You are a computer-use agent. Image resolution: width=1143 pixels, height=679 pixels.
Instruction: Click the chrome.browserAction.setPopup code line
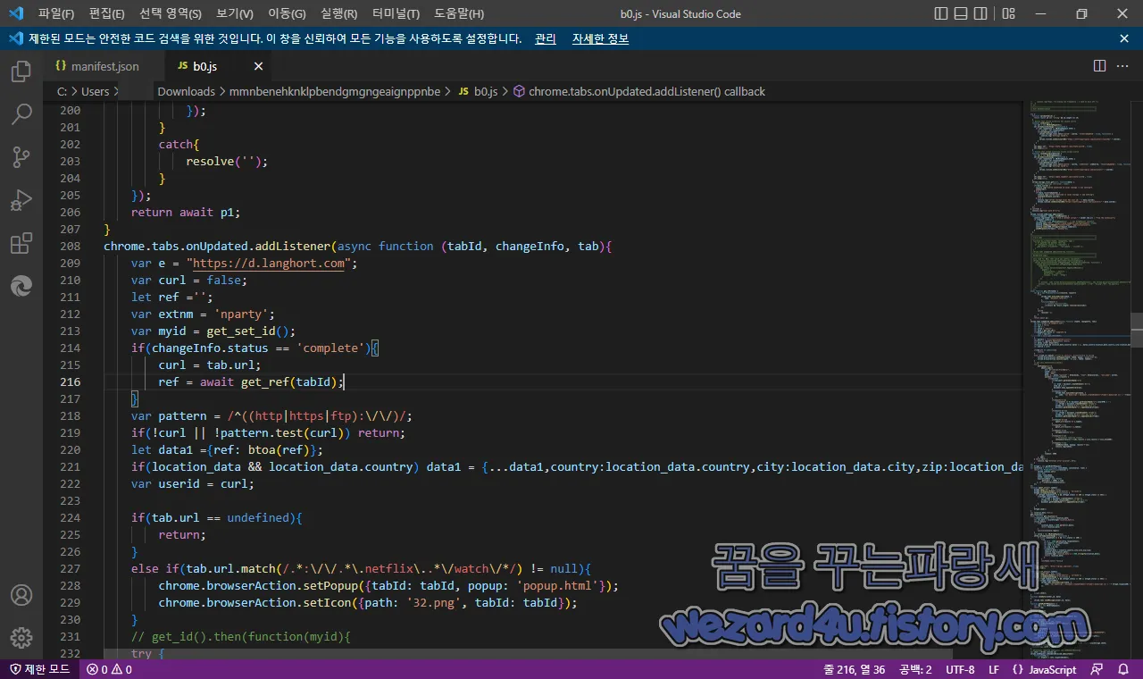point(388,585)
